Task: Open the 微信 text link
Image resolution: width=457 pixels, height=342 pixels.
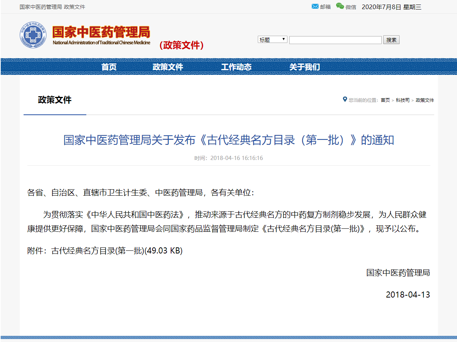Action: coord(351,7)
